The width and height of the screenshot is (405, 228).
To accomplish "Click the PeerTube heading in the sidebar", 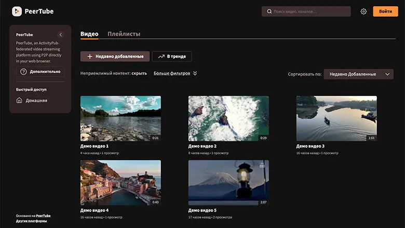I will [x=24, y=35].
